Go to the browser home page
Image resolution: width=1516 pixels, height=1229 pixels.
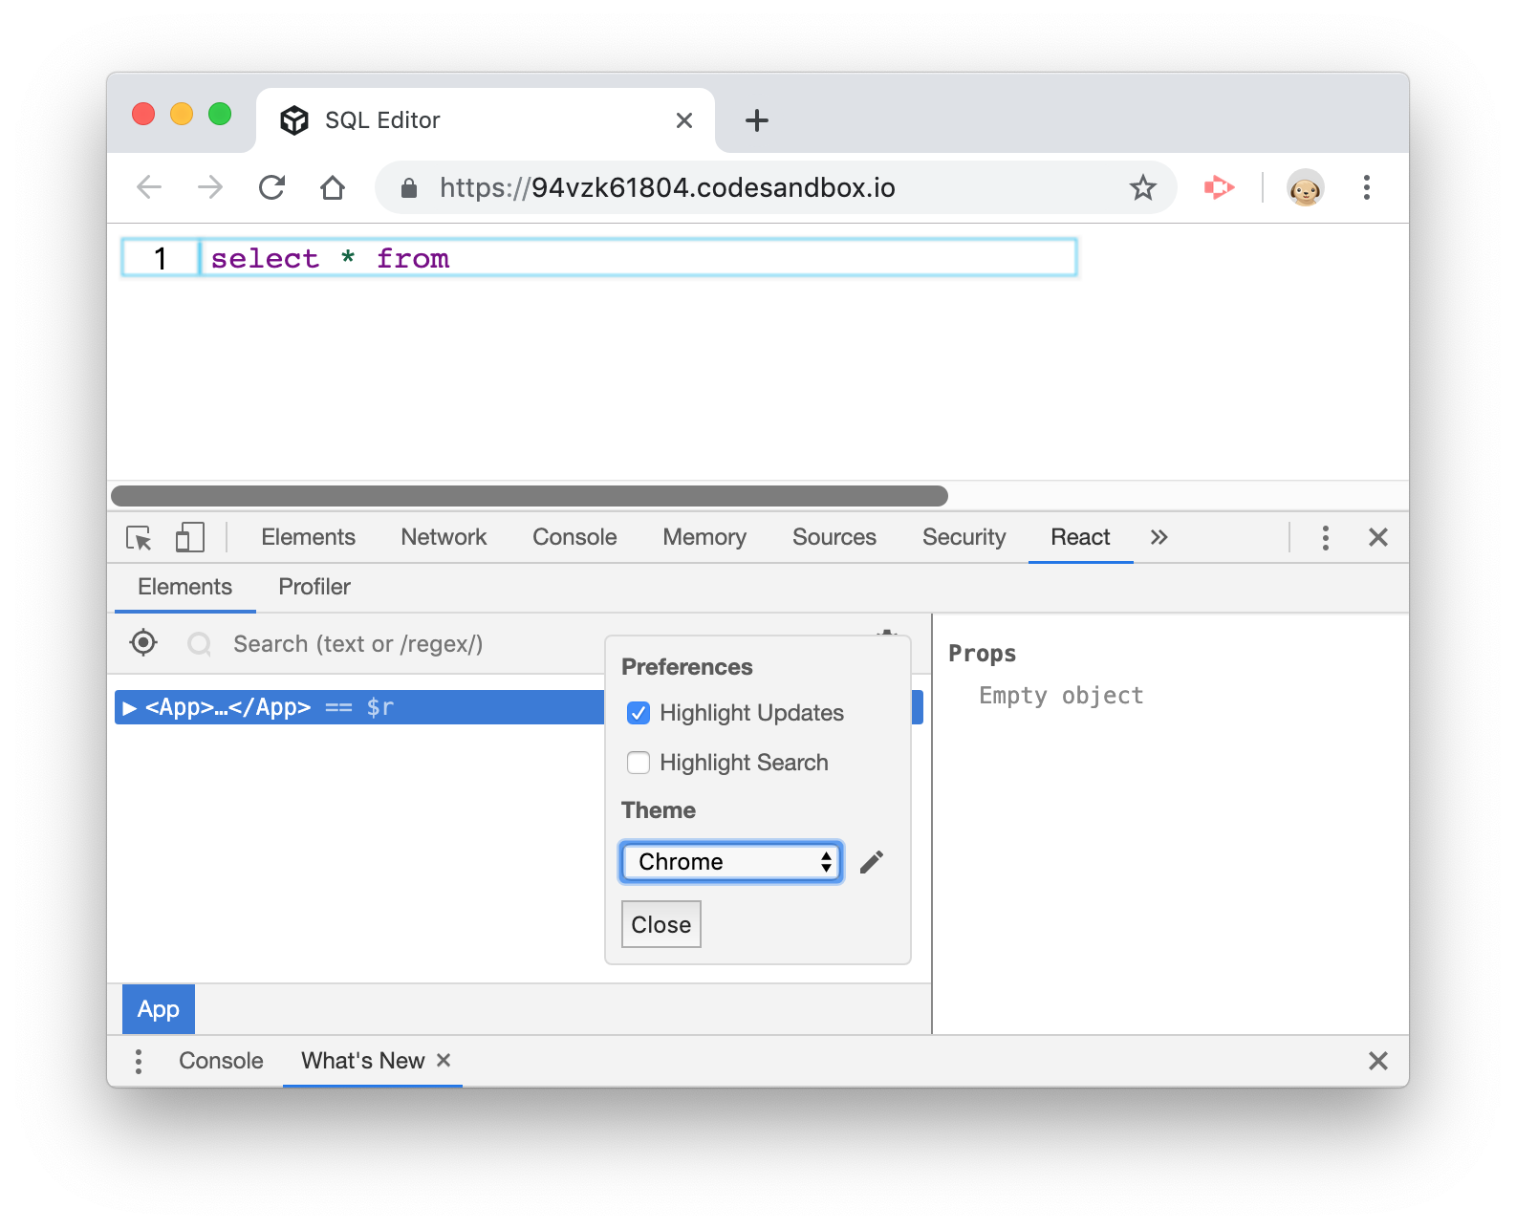tap(333, 188)
